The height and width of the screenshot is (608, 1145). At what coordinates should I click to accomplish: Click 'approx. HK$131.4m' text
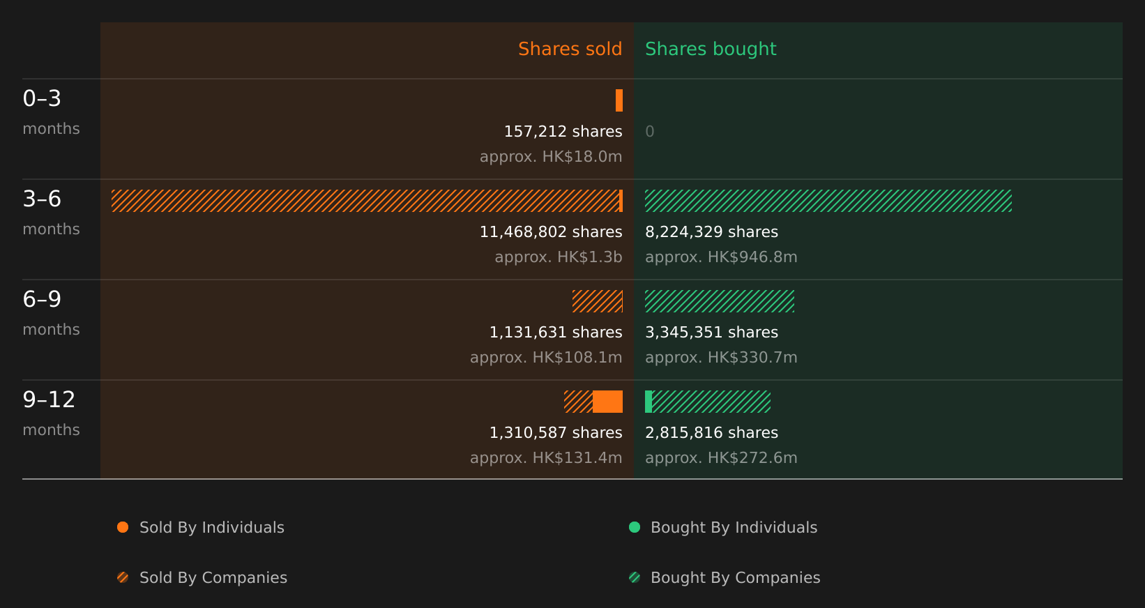[546, 457]
